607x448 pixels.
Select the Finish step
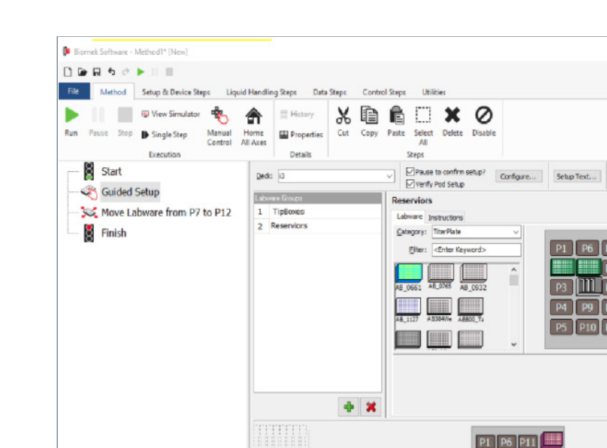[113, 233]
